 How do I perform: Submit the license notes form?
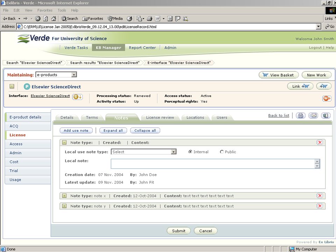[x=178, y=231]
